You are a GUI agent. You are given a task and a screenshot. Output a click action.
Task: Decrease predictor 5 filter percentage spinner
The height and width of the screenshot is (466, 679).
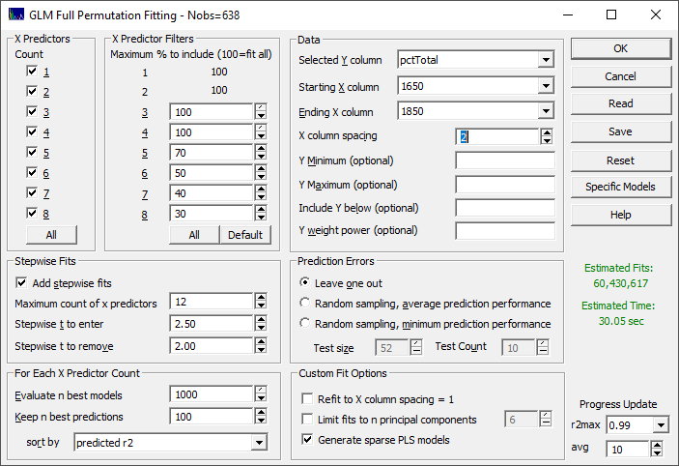tap(261, 157)
